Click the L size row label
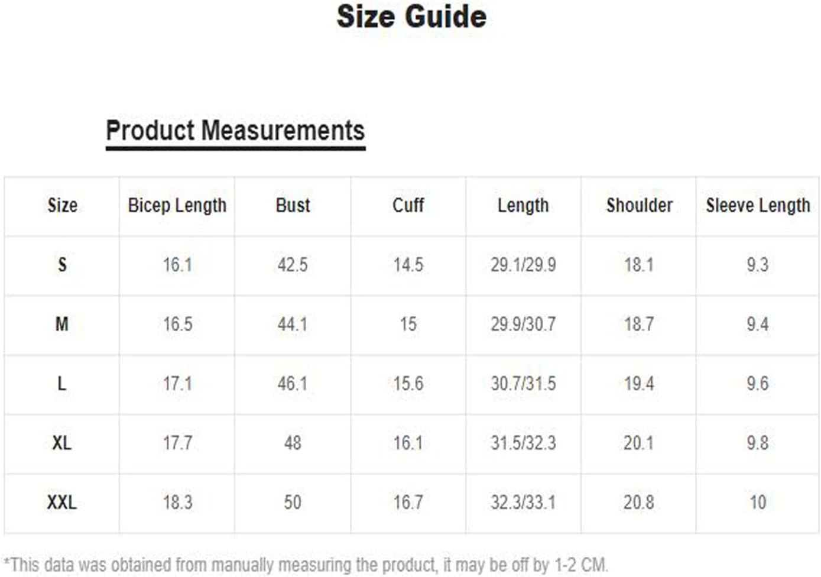This screenshot has height=577, width=821. pyautogui.click(x=61, y=384)
